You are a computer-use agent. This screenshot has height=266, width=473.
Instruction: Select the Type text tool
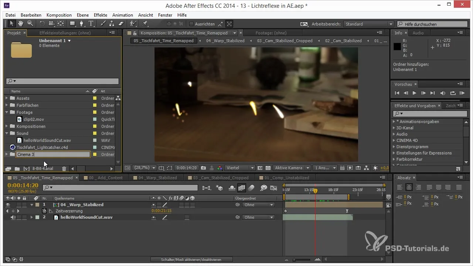91,24
